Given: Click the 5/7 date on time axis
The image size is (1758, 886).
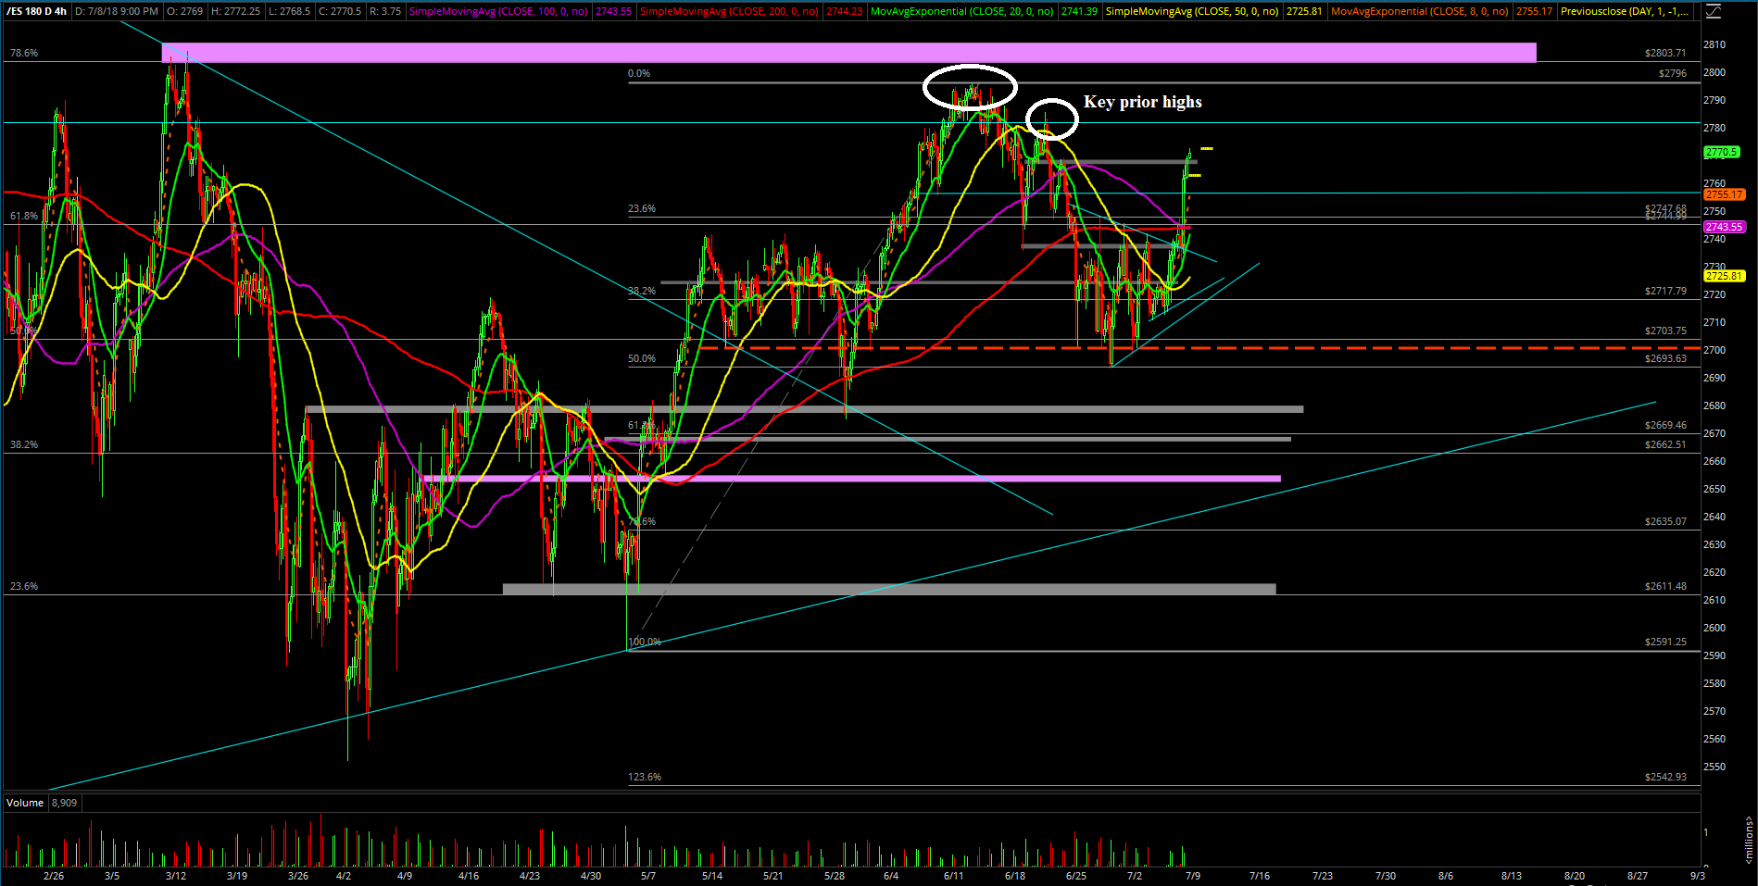Looking at the screenshot, I should [648, 876].
